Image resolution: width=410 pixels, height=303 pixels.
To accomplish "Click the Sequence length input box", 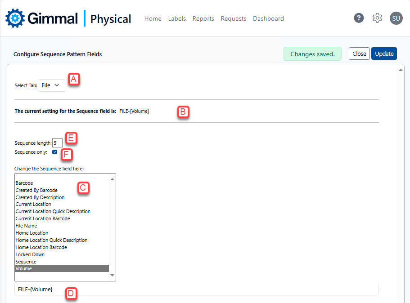I will (57, 143).
